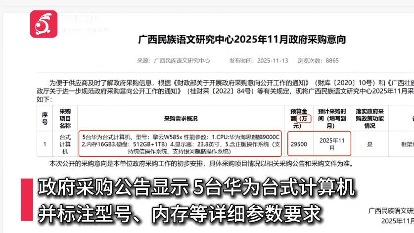Click the 序号 column header

[45, 118]
